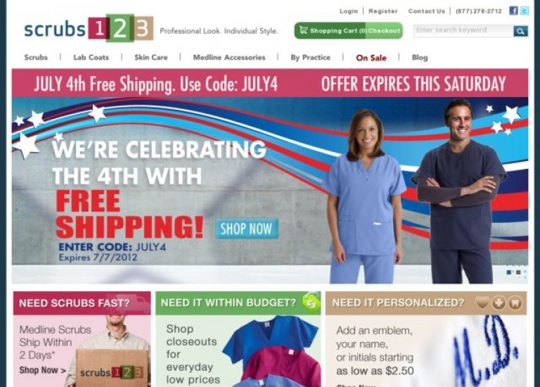Open the Login link
The height and width of the screenshot is (387, 540).
349,11
